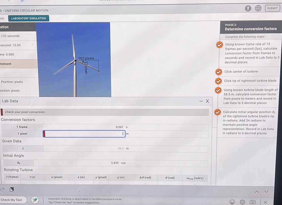Open the accessibility options icon
Viewport: 282px width, 205px height.
[x=248, y=8]
